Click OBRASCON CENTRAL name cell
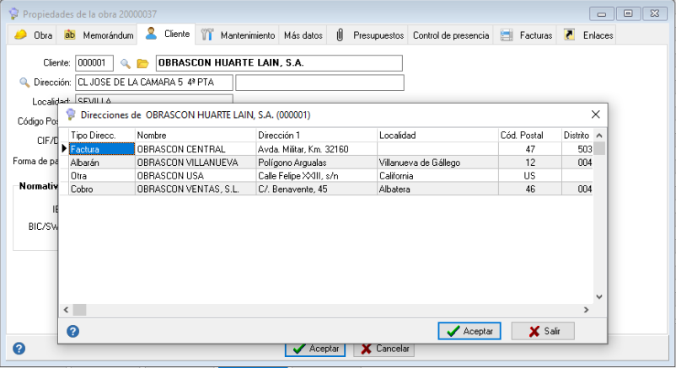The height and width of the screenshot is (368, 676). pos(196,149)
